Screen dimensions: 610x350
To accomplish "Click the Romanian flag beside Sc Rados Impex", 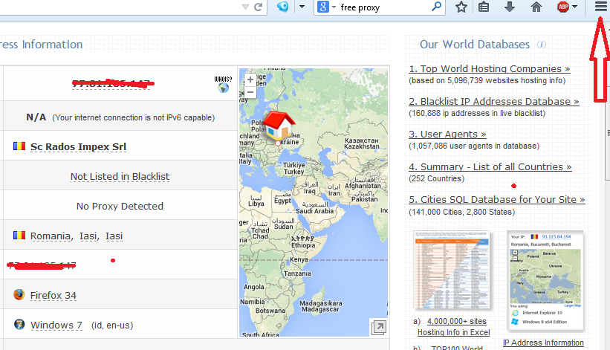I will point(19,146).
